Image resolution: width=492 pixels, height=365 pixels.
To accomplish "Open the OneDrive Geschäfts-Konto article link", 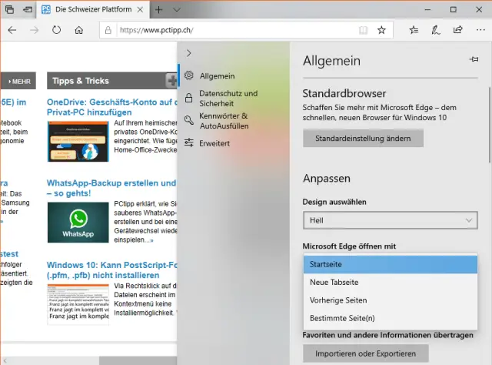I will [x=112, y=107].
